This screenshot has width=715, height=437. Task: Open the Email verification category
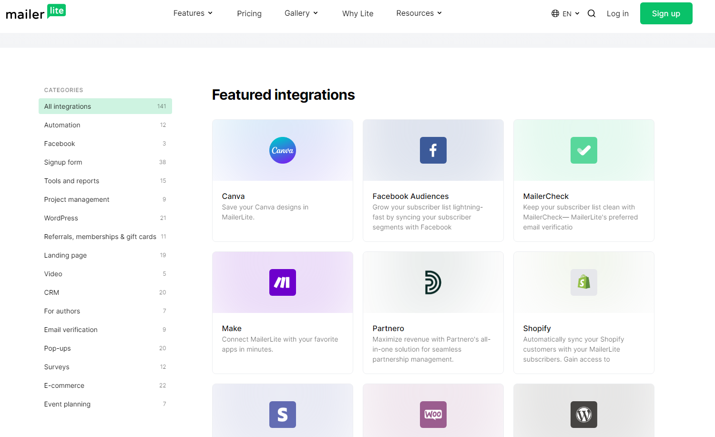tap(105, 330)
